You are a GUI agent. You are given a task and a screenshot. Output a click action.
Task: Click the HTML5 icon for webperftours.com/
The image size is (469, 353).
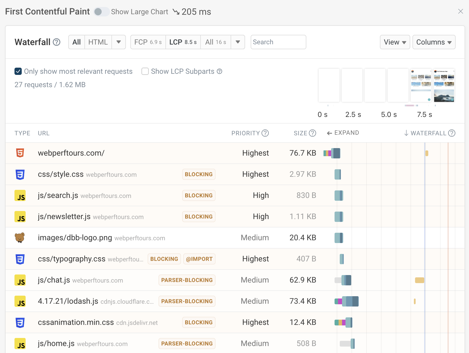20,153
